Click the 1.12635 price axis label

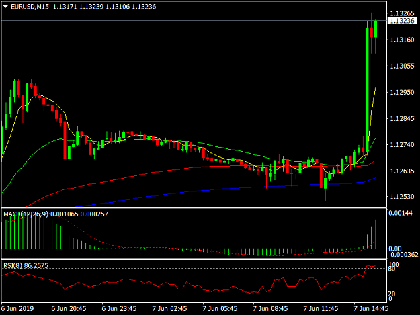point(402,171)
